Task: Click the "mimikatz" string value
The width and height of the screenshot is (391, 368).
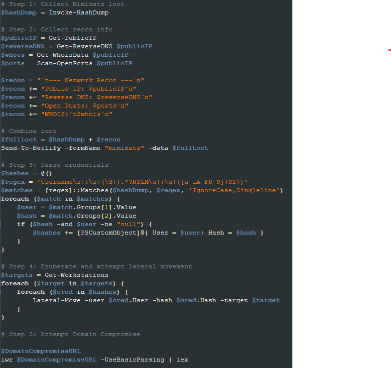Action: point(125,148)
